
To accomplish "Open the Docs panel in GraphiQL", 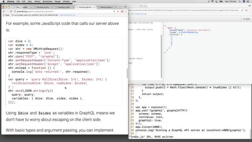I will (246, 19).
